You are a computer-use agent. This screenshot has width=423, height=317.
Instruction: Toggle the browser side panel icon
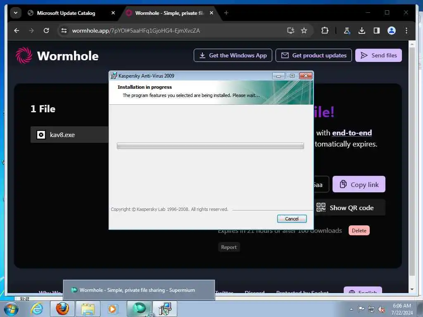point(377,31)
